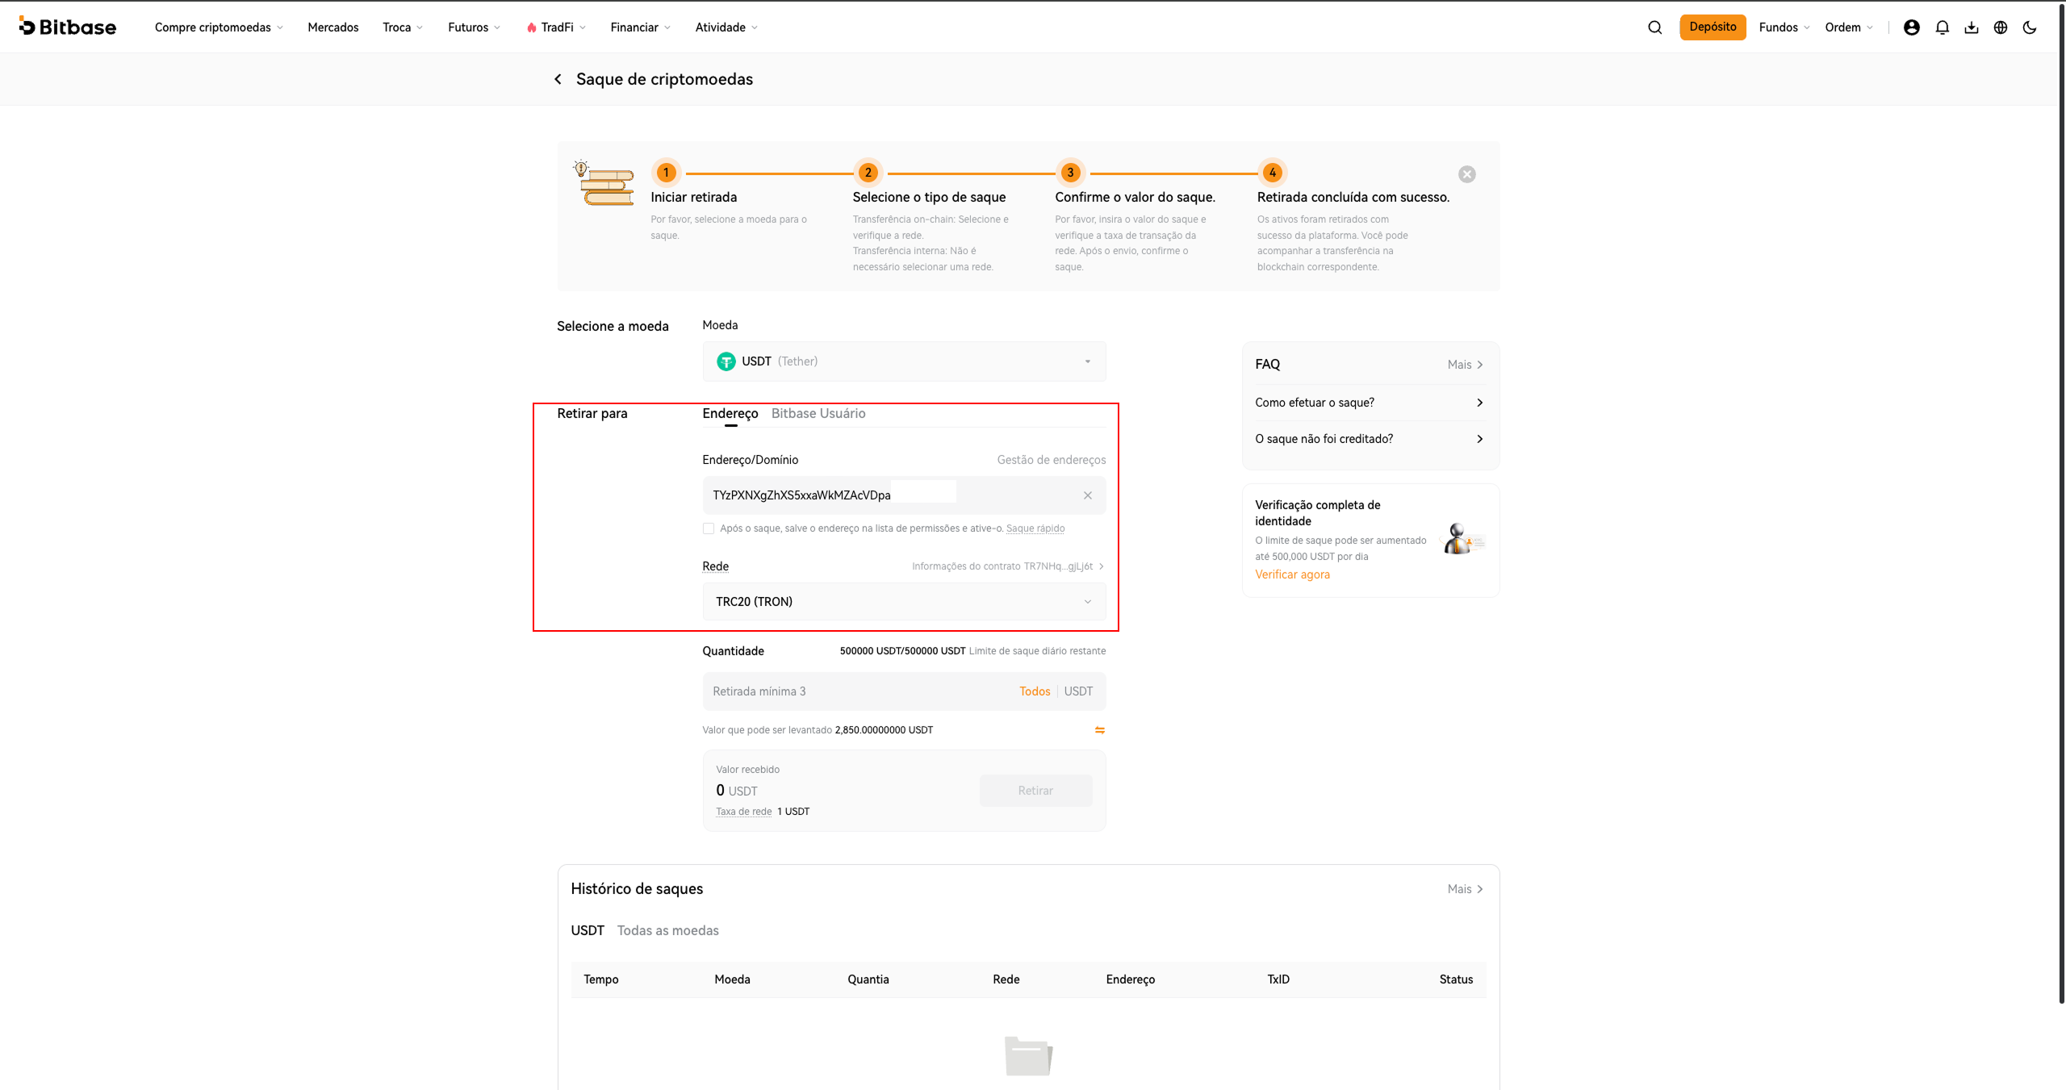Click the orange swap icon beside available amount
Image resolution: width=2066 pixels, height=1090 pixels.
click(x=1099, y=730)
